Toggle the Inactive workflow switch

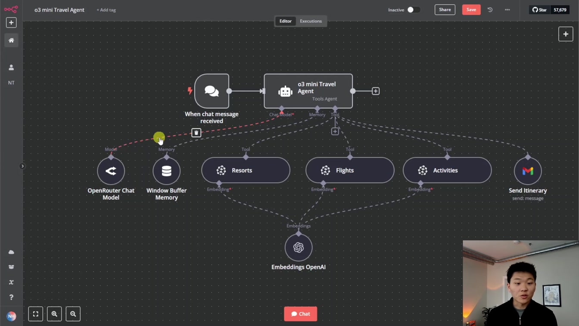tap(414, 9)
